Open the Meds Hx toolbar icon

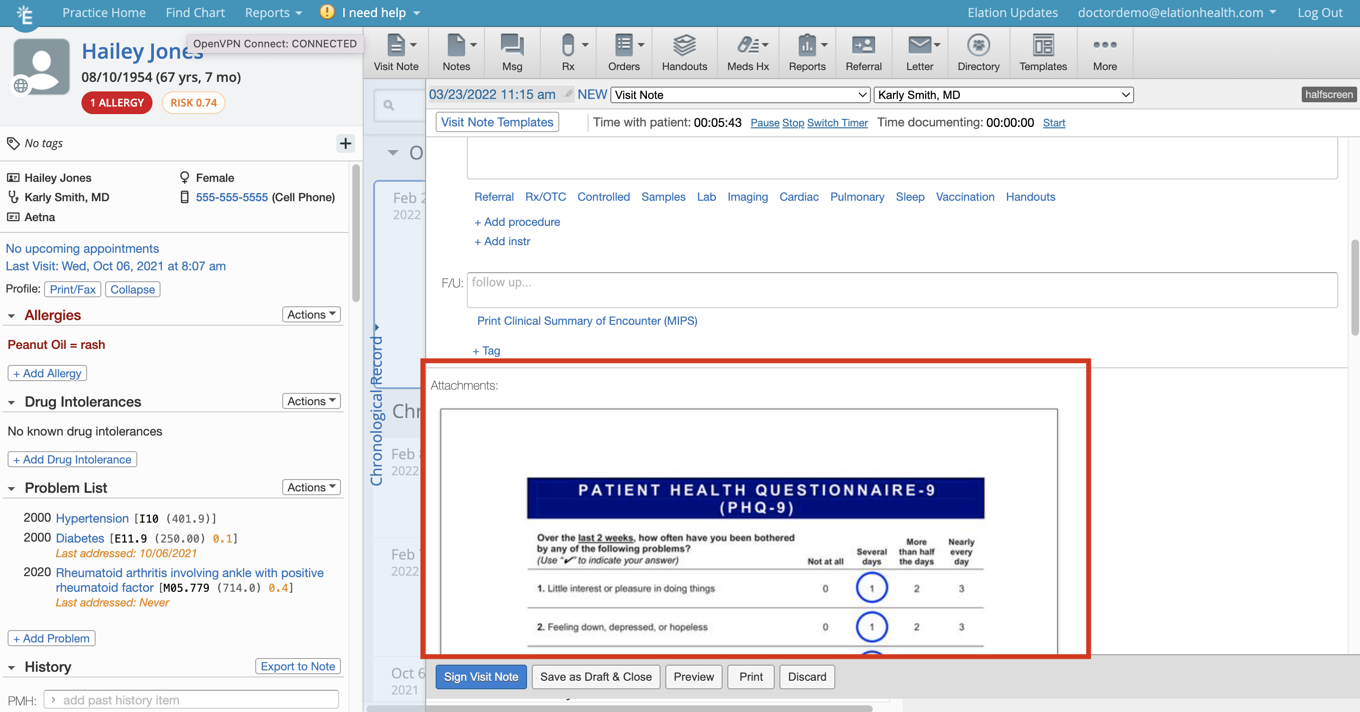point(747,46)
